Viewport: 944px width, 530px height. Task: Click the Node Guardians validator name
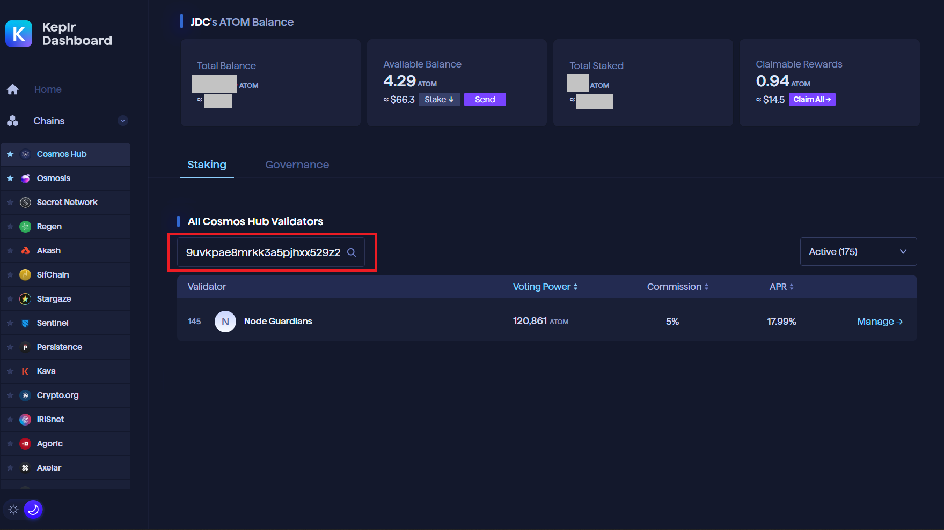click(x=278, y=322)
